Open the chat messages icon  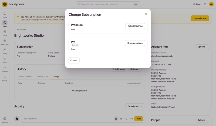coord(205,4)
